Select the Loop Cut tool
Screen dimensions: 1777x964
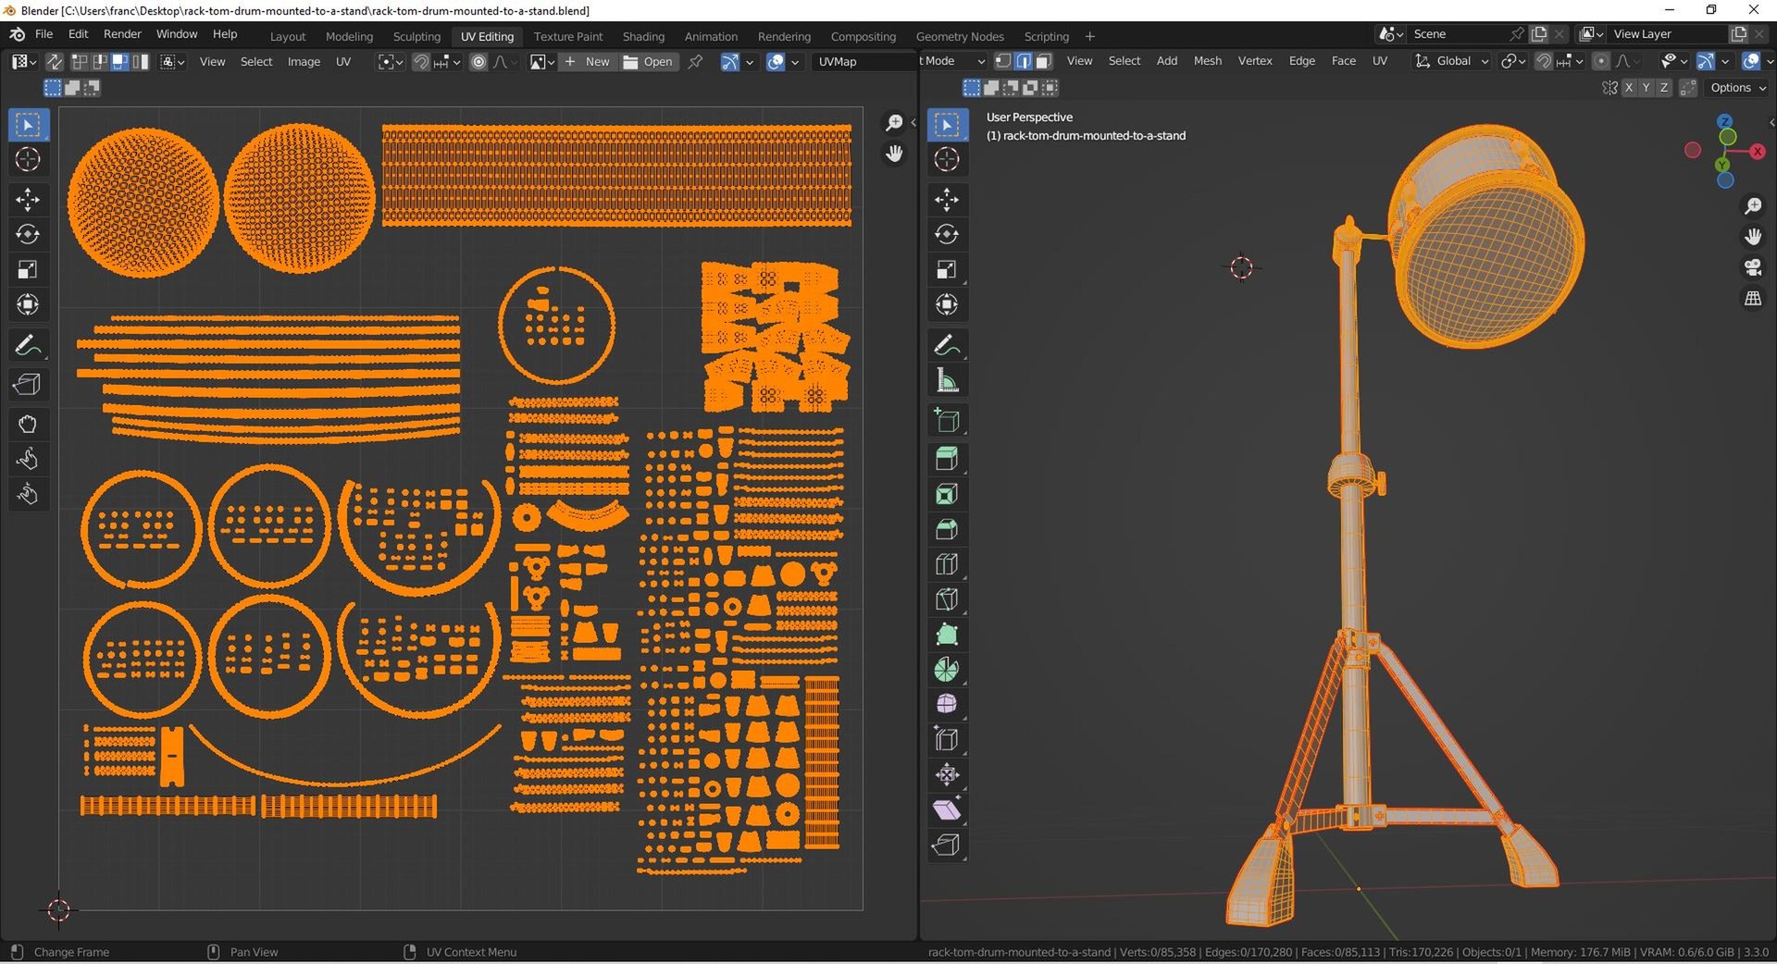click(947, 564)
